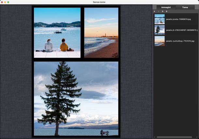Switch to the Immagini tab

click(x=166, y=7)
